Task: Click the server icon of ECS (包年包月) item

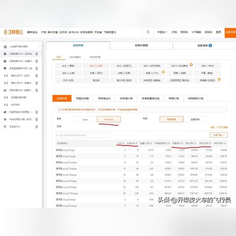Action: (5, 54)
